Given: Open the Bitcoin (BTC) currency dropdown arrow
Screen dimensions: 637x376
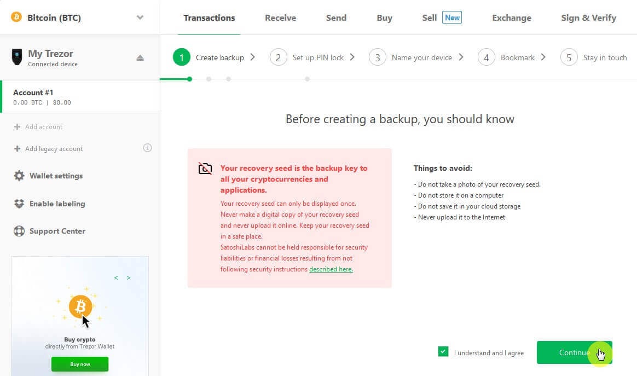Looking at the screenshot, I should [140, 18].
